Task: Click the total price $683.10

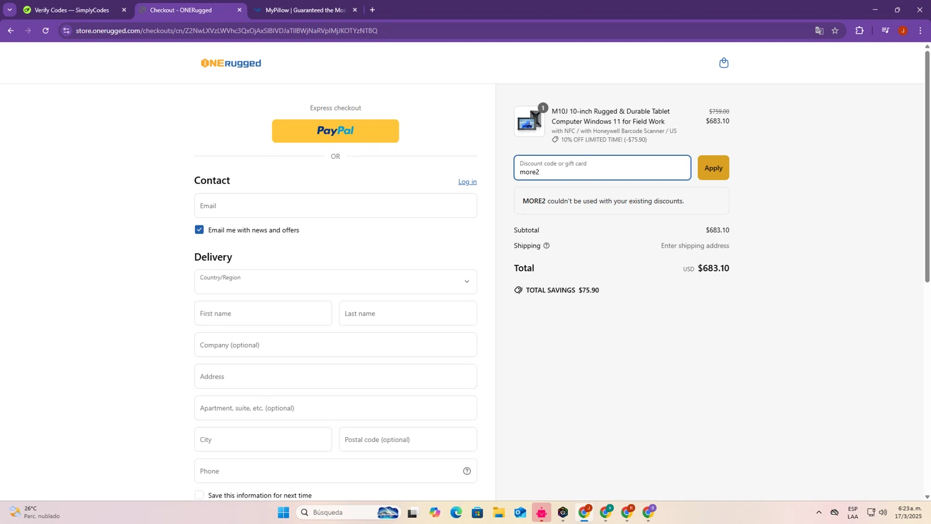Action: (x=713, y=268)
